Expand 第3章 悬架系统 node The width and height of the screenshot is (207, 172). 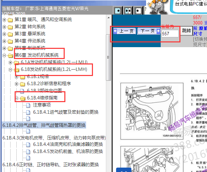(4, 34)
